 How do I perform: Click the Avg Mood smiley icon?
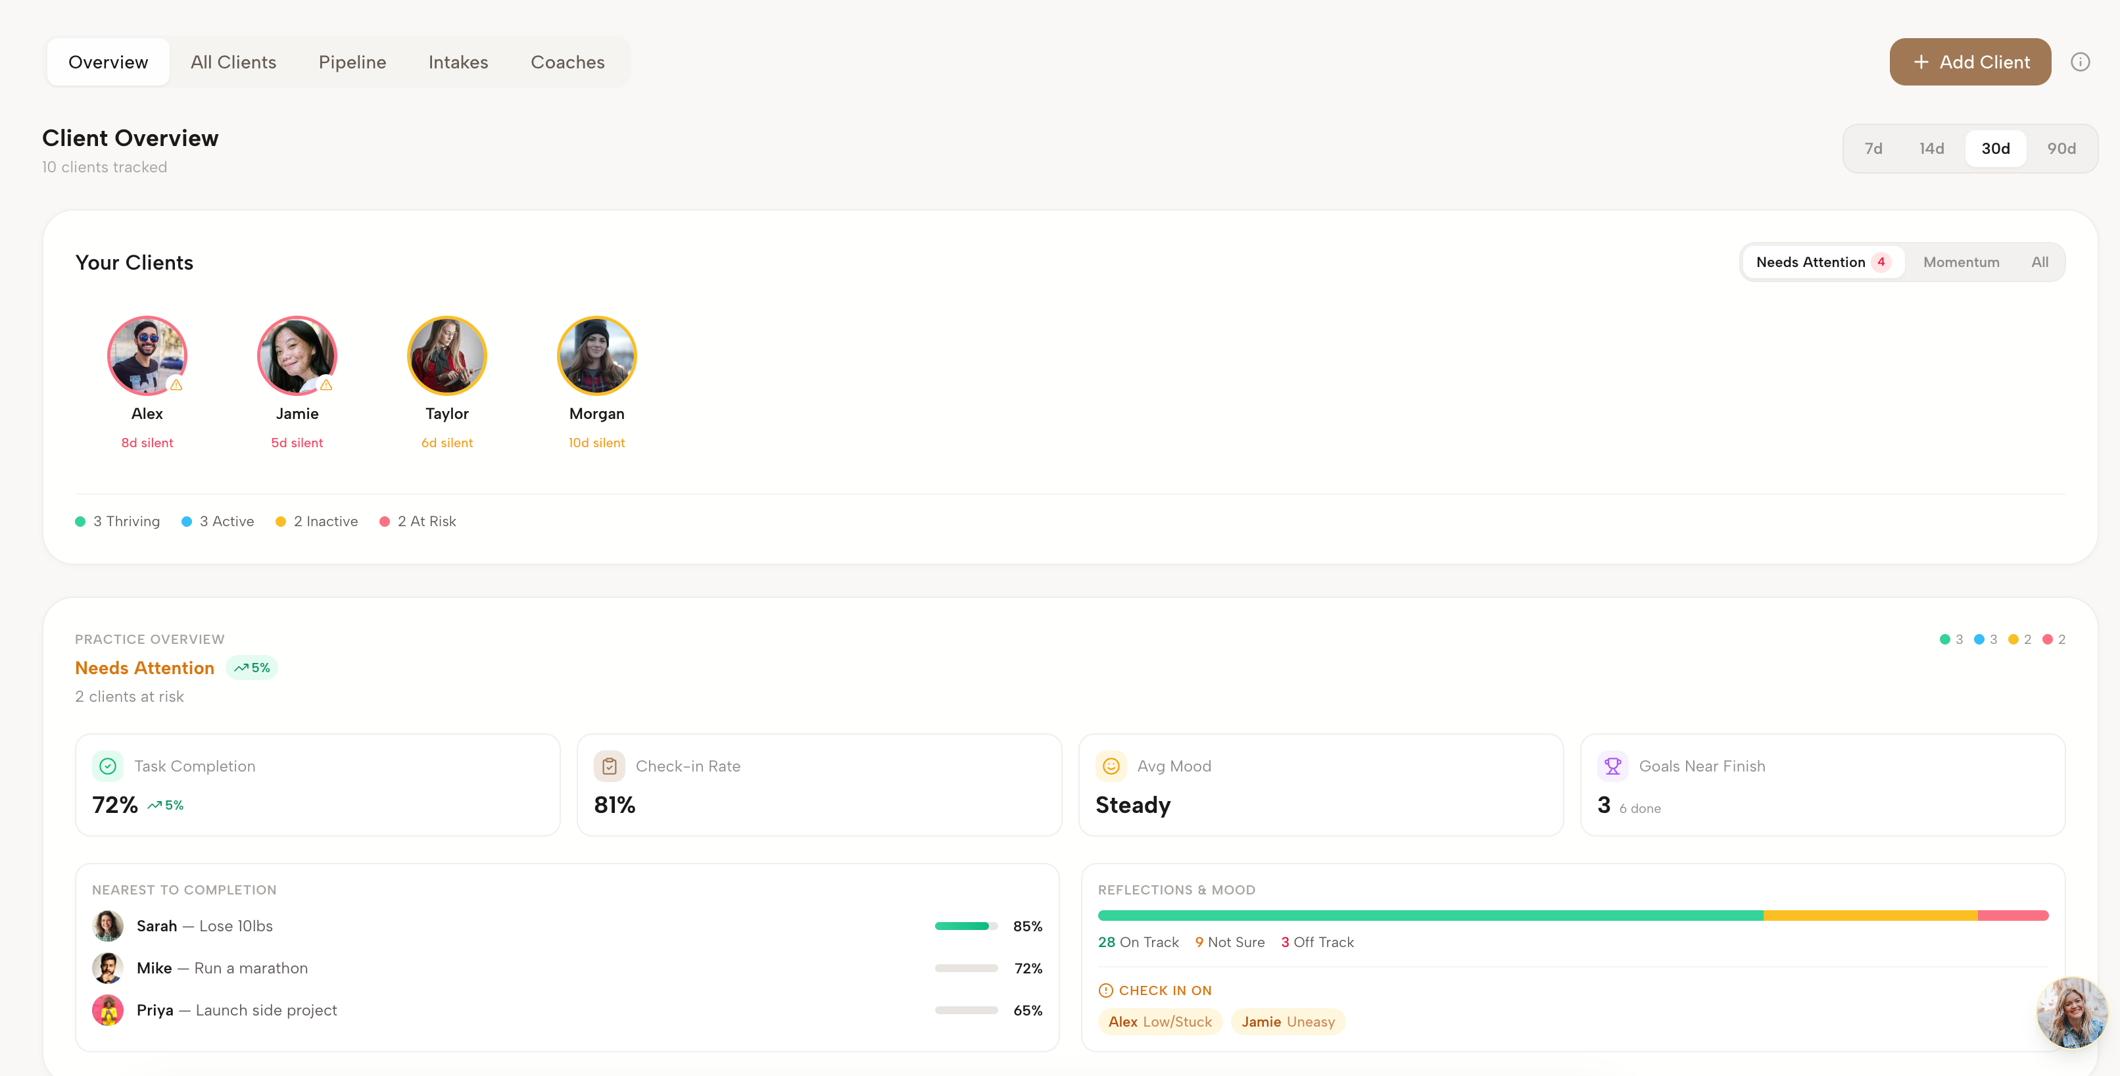[1111, 766]
